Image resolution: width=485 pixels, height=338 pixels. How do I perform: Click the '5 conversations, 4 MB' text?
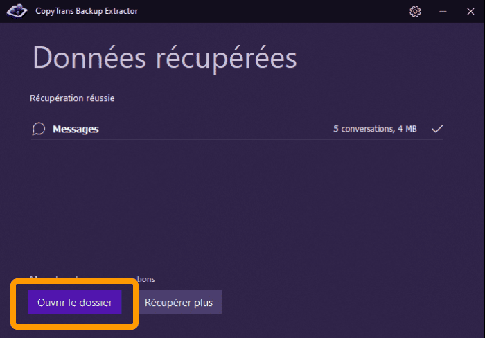click(x=375, y=129)
